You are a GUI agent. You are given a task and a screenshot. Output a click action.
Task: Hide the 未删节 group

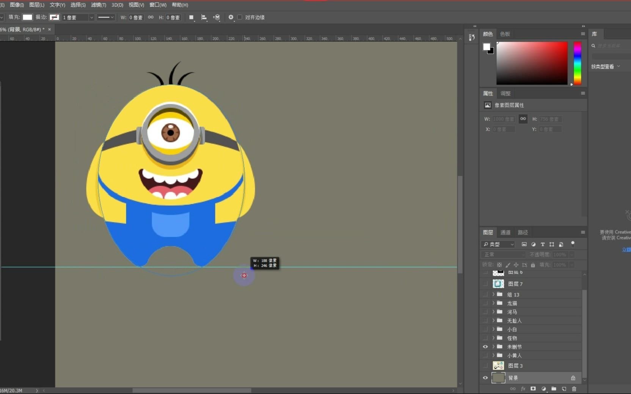pos(485,347)
